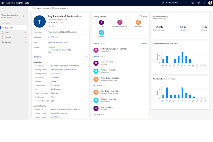213x142 pixels.
Task: Open Home in the sidebar
Action: 14,23
